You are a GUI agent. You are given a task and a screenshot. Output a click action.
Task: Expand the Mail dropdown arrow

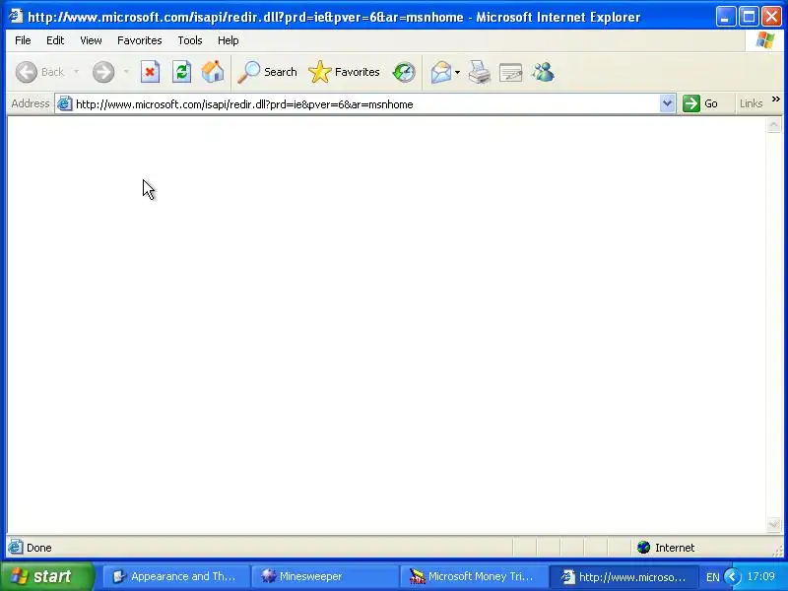[x=457, y=72]
